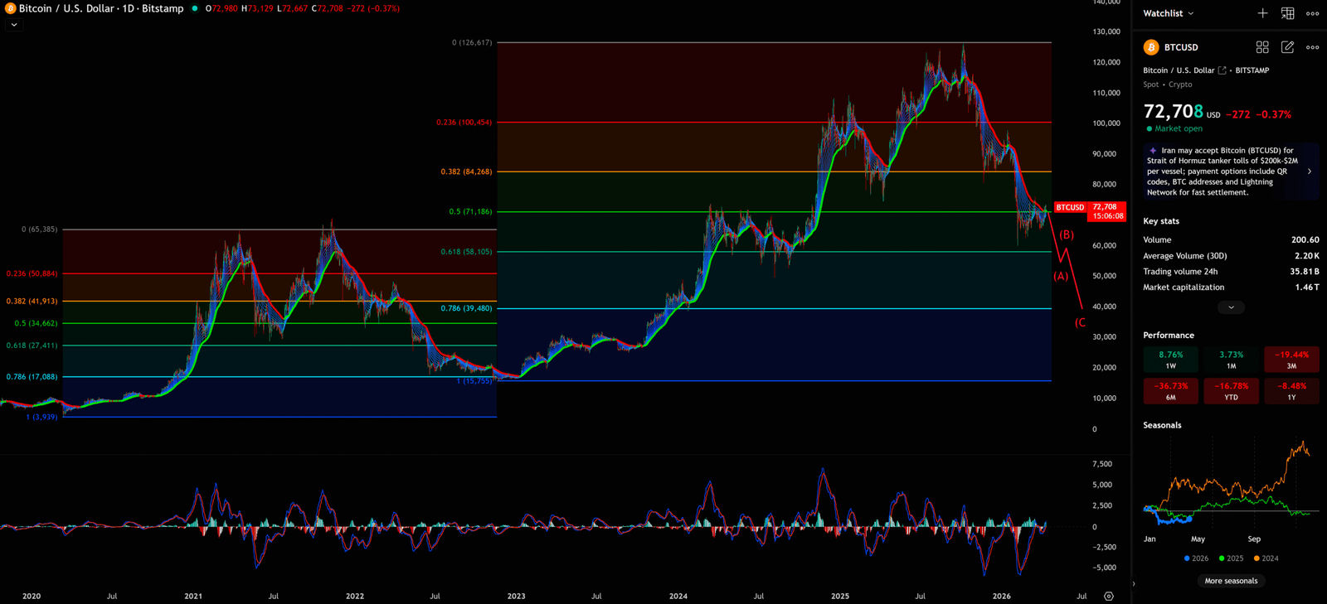Toggle the 2026 seasonals series
Screen dimensions: 1327x604
click(x=1196, y=558)
